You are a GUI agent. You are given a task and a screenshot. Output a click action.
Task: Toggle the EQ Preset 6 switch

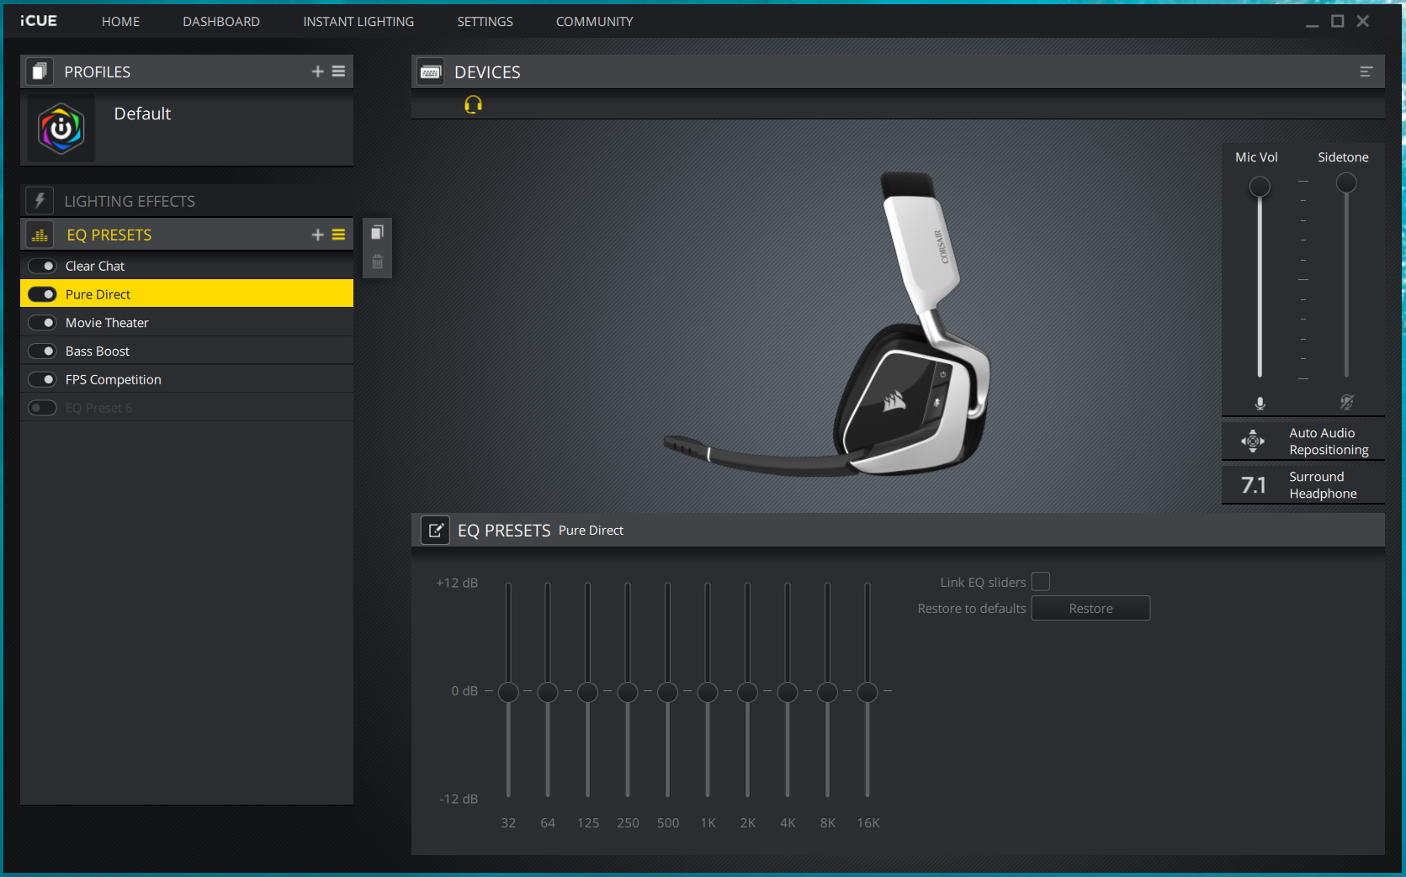tap(42, 408)
